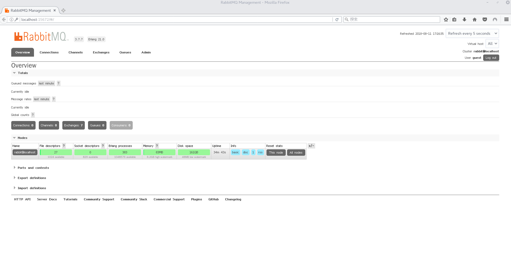Change Message rates last minute range
This screenshot has width=511, height=265.
click(x=42, y=99)
